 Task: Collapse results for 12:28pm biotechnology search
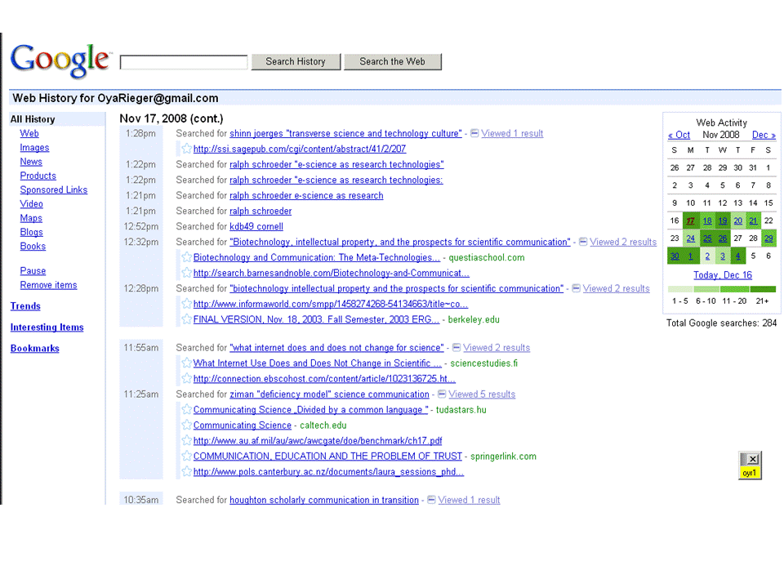tap(576, 288)
